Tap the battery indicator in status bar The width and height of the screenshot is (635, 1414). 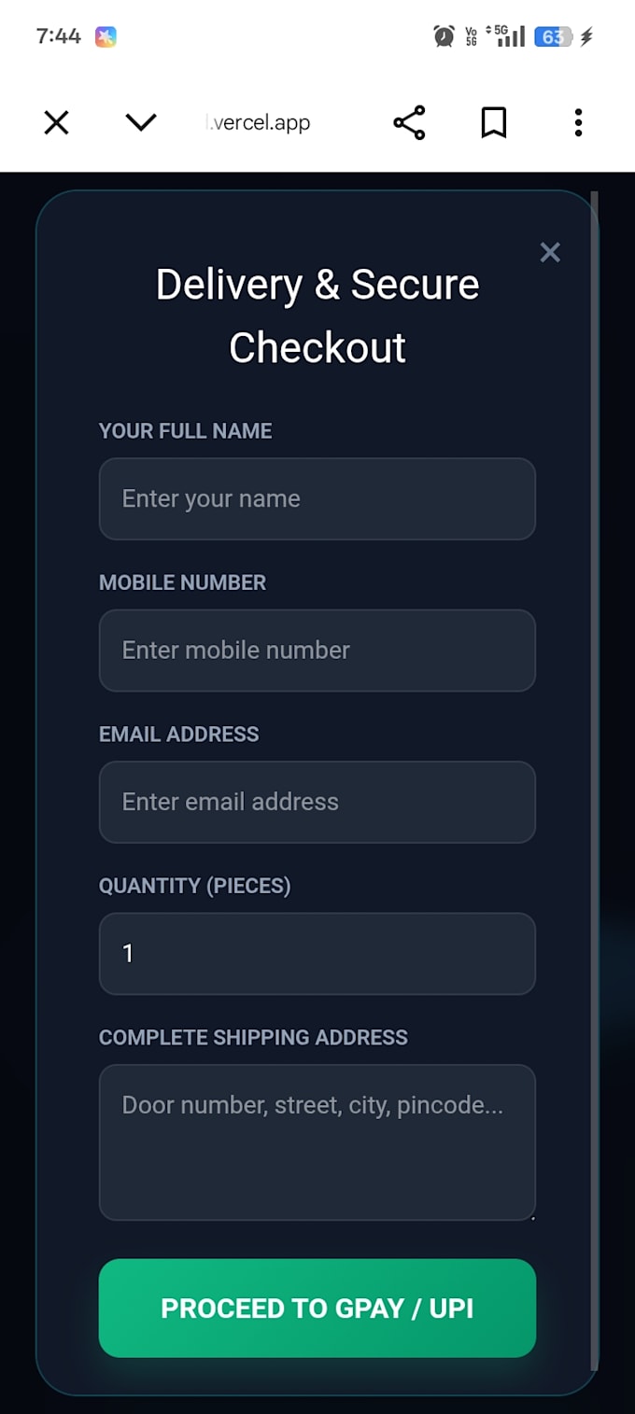click(554, 36)
